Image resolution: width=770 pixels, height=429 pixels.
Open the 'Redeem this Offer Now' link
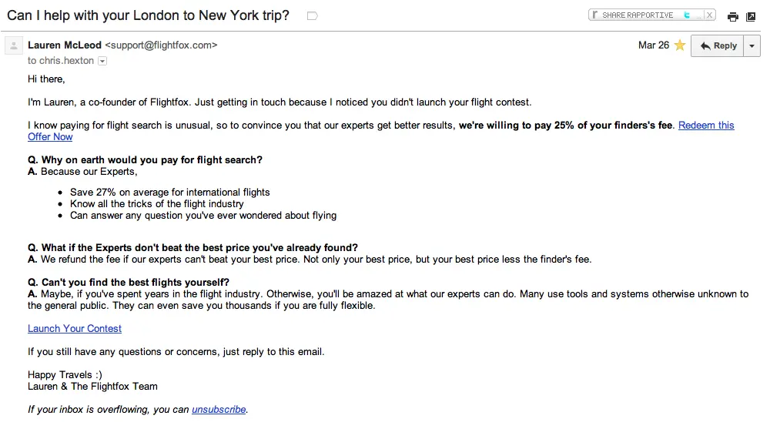[x=706, y=125]
